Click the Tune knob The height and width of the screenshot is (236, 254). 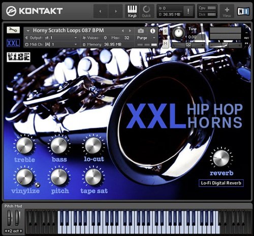point(178,32)
